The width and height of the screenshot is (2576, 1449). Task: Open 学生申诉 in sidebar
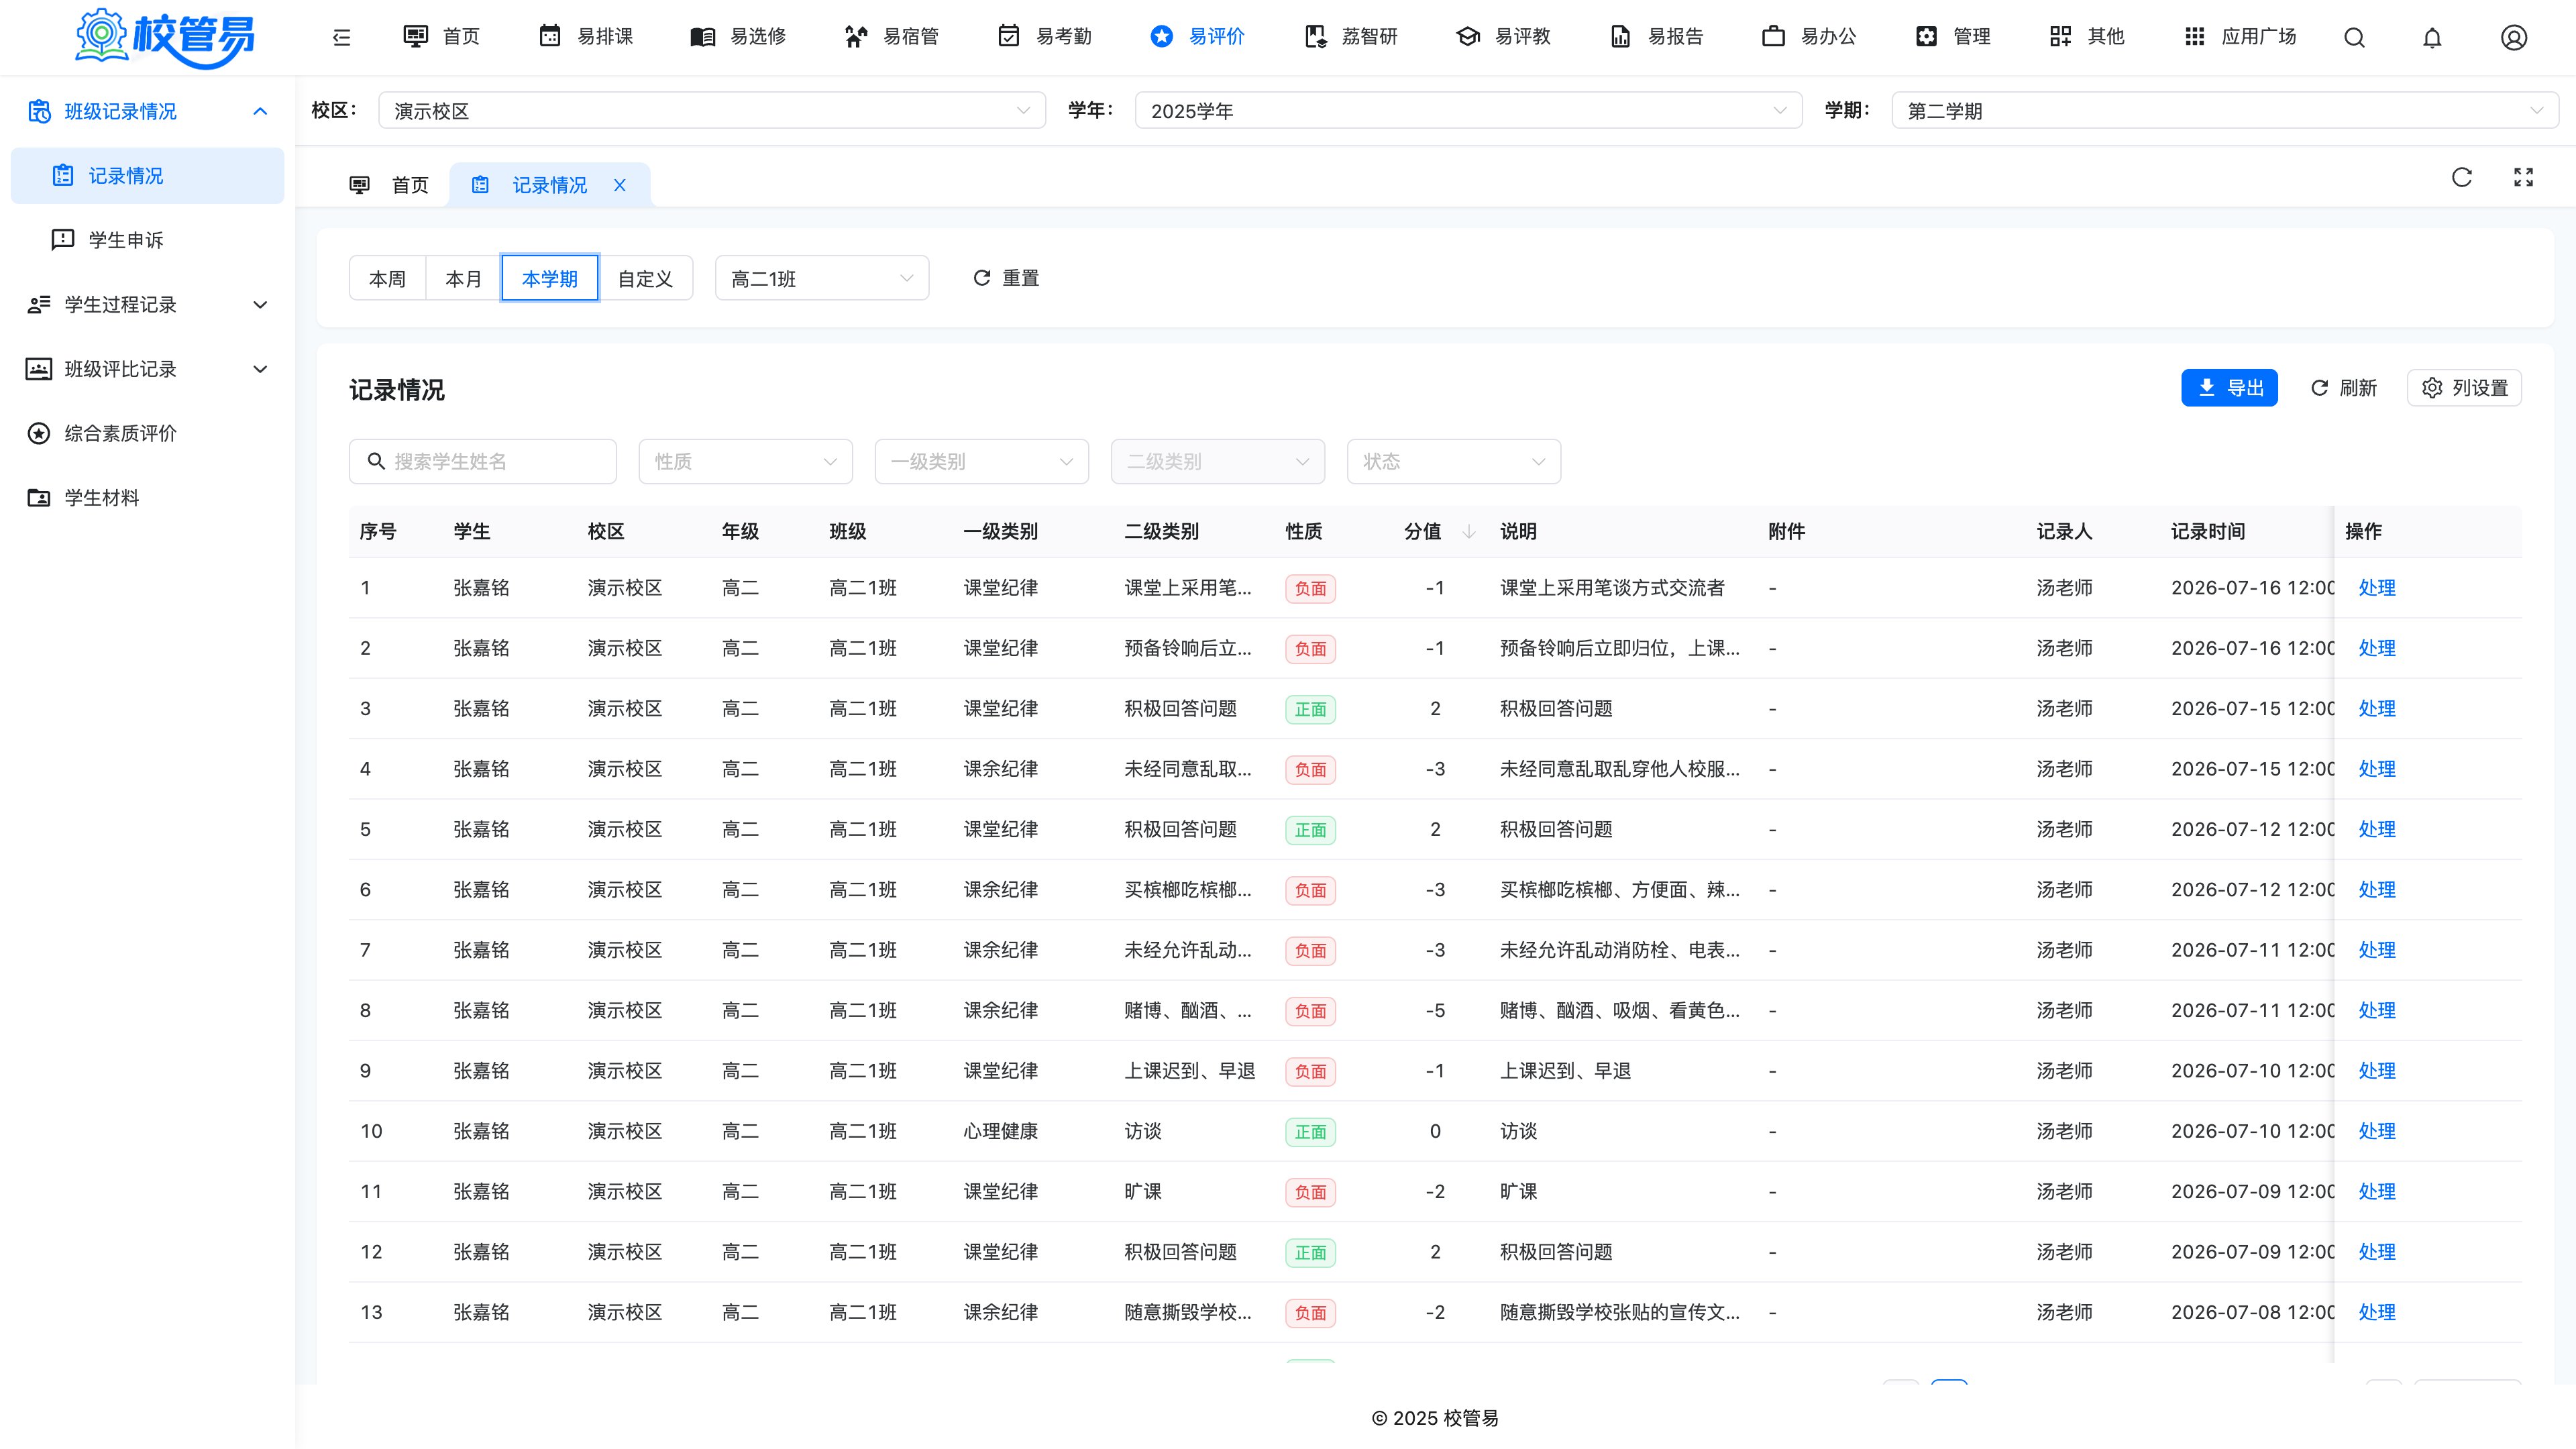pyautogui.click(x=148, y=240)
